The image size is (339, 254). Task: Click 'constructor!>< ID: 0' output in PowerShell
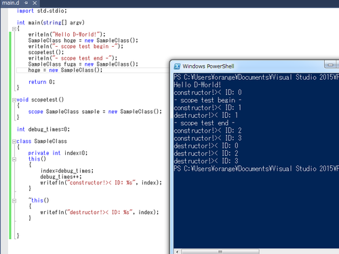[x=207, y=93]
